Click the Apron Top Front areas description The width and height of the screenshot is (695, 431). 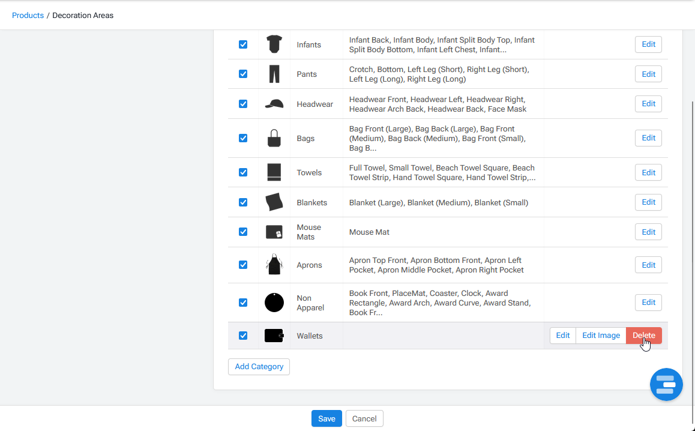click(x=436, y=265)
